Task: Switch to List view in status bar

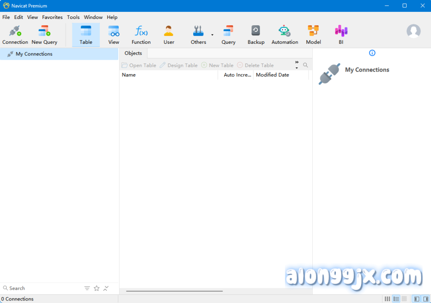Action: point(396,299)
